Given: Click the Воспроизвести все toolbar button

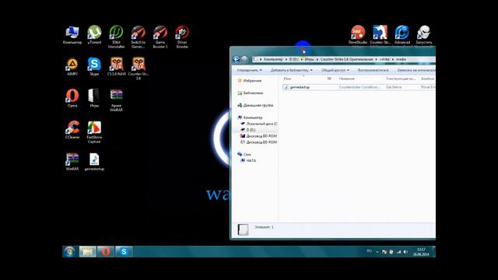Looking at the screenshot, I should click(373, 70).
